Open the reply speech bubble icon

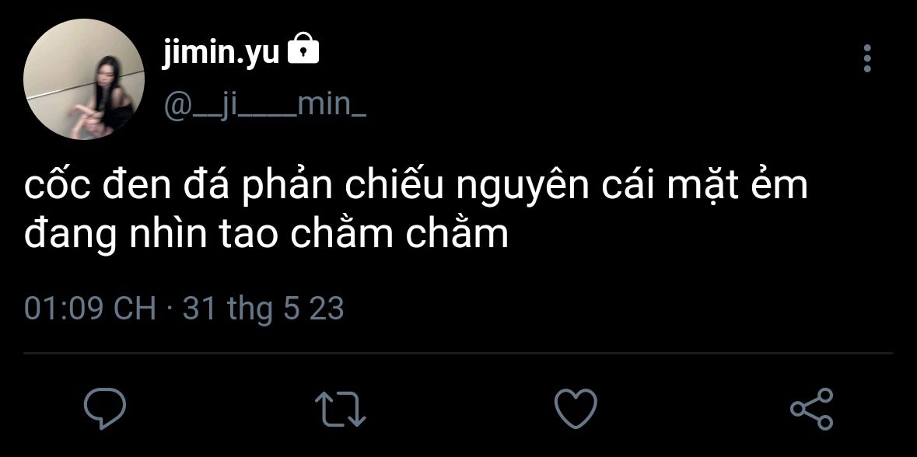click(x=105, y=409)
